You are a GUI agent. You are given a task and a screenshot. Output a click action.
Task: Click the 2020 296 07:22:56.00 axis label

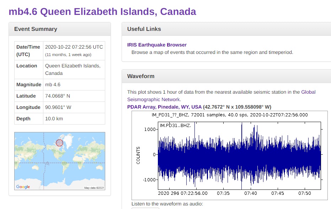click(183, 193)
